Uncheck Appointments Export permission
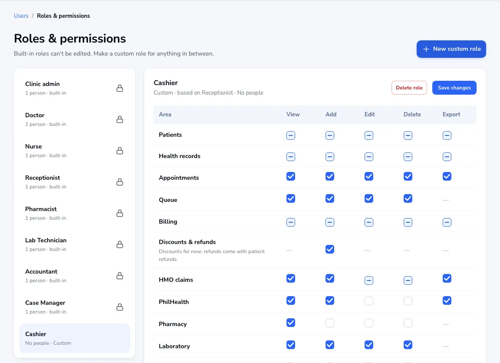 coord(447,176)
